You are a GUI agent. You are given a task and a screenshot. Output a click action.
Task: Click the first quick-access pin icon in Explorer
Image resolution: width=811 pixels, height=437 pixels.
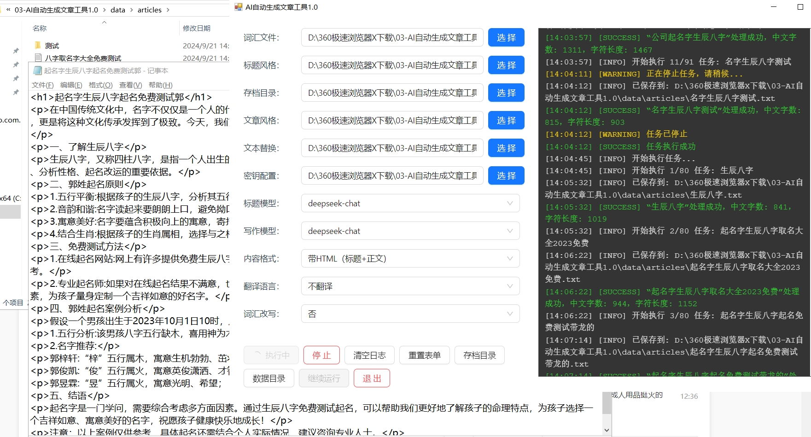(x=16, y=51)
